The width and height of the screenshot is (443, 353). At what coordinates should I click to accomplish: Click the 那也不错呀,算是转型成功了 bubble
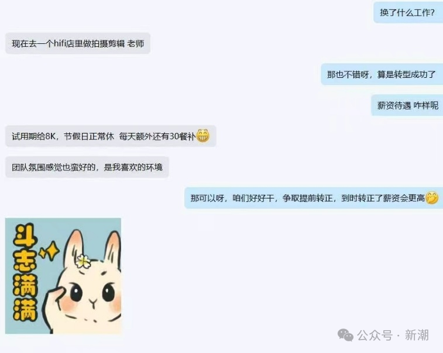click(x=382, y=74)
